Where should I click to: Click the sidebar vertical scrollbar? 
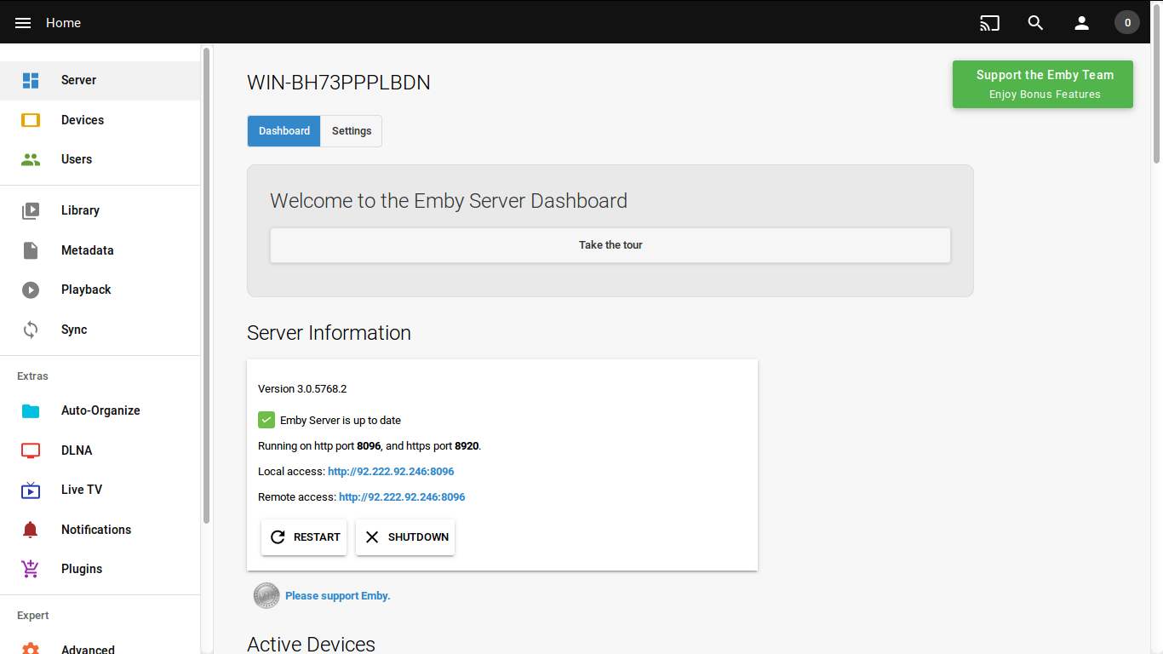(206, 285)
